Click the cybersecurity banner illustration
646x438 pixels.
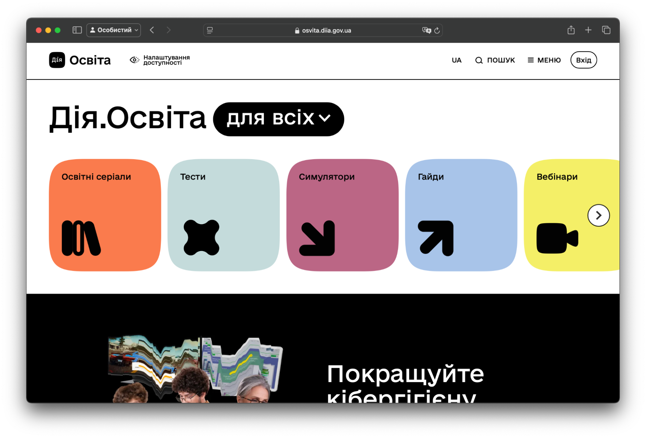196,369
